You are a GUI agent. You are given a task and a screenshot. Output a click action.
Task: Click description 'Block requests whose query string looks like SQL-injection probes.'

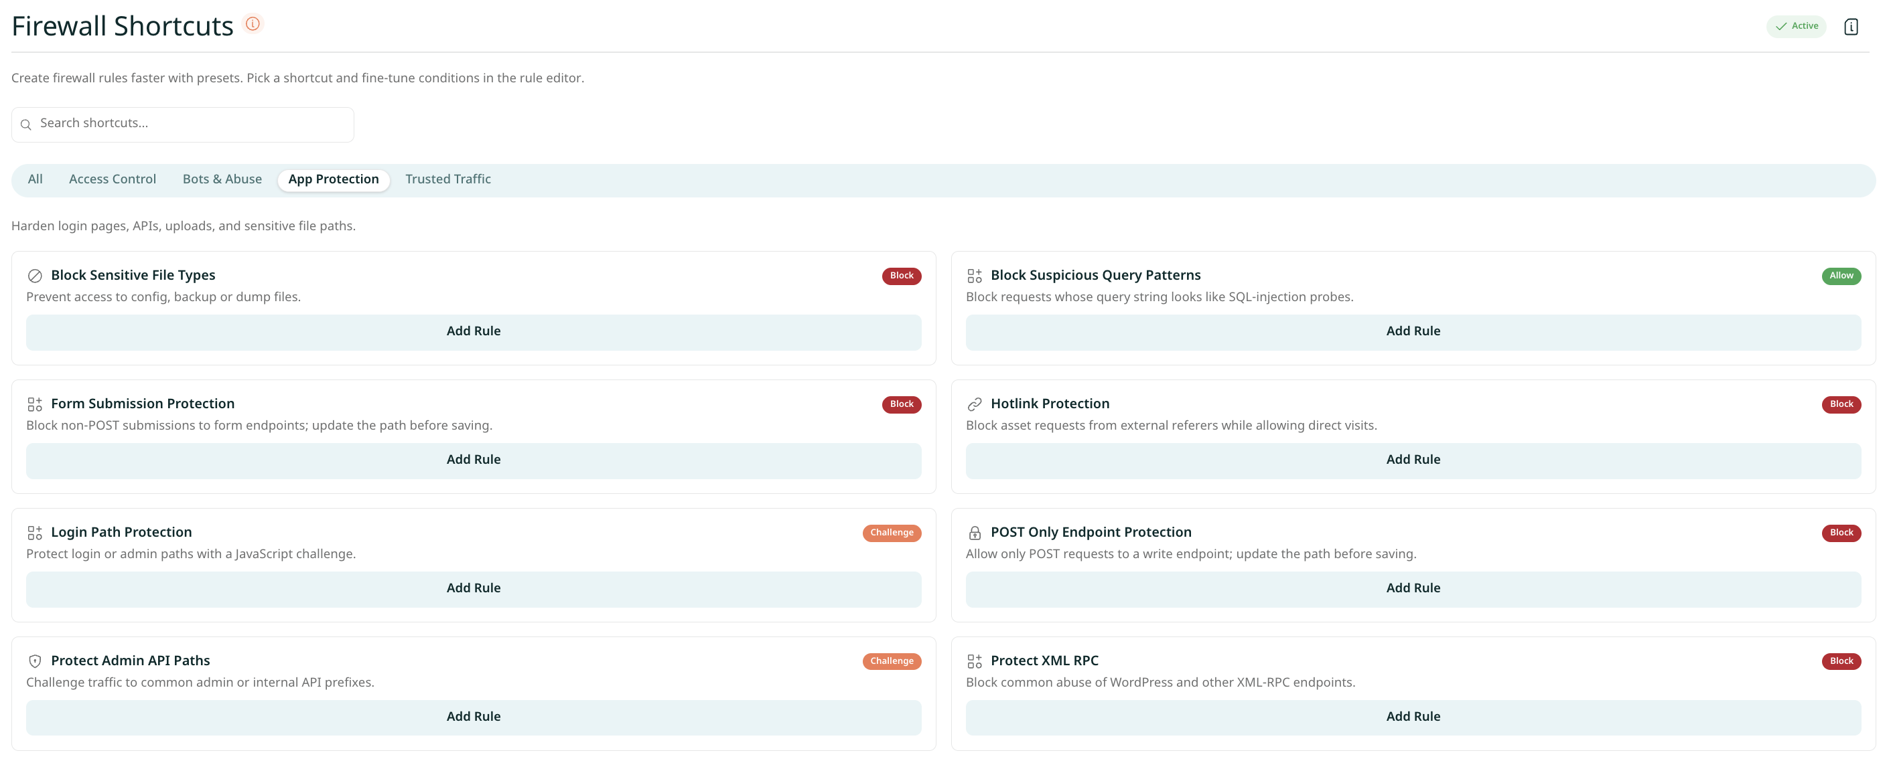[x=1160, y=297]
